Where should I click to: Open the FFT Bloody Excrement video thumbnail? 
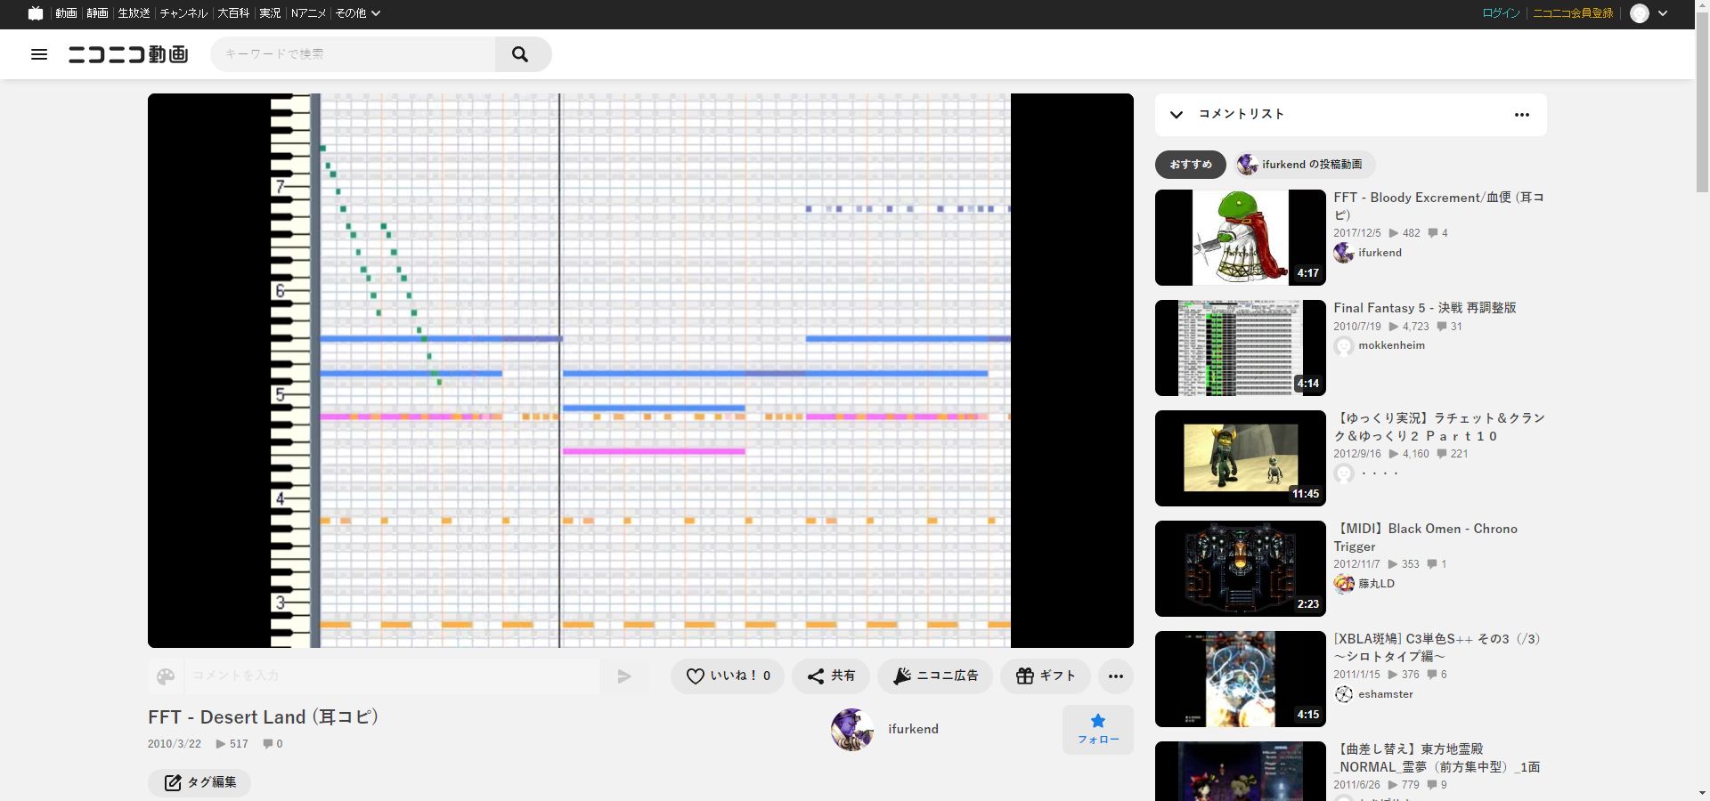1240,238
